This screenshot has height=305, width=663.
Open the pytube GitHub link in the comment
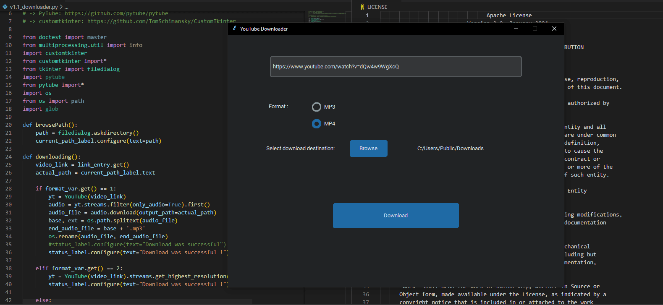(116, 13)
